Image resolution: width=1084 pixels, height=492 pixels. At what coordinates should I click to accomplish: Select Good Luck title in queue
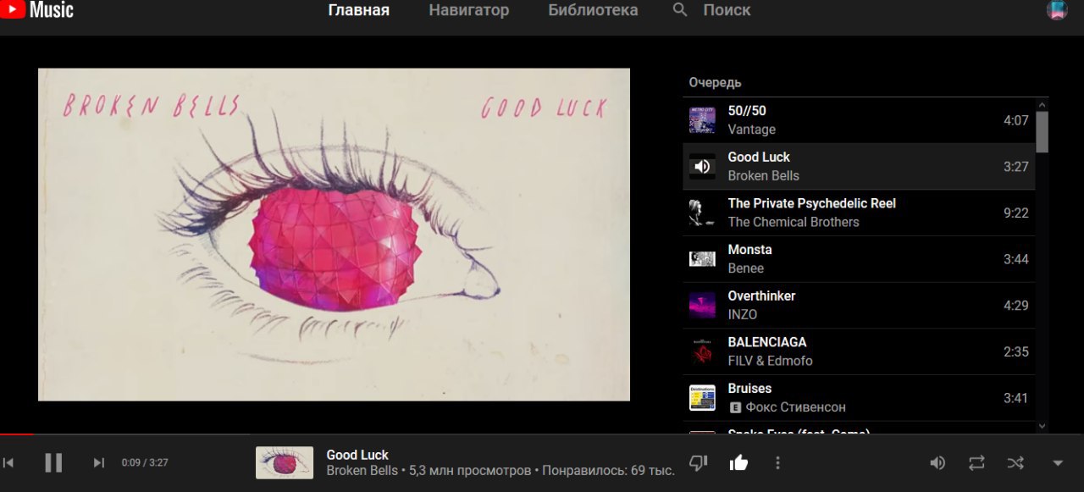pyautogui.click(x=759, y=157)
